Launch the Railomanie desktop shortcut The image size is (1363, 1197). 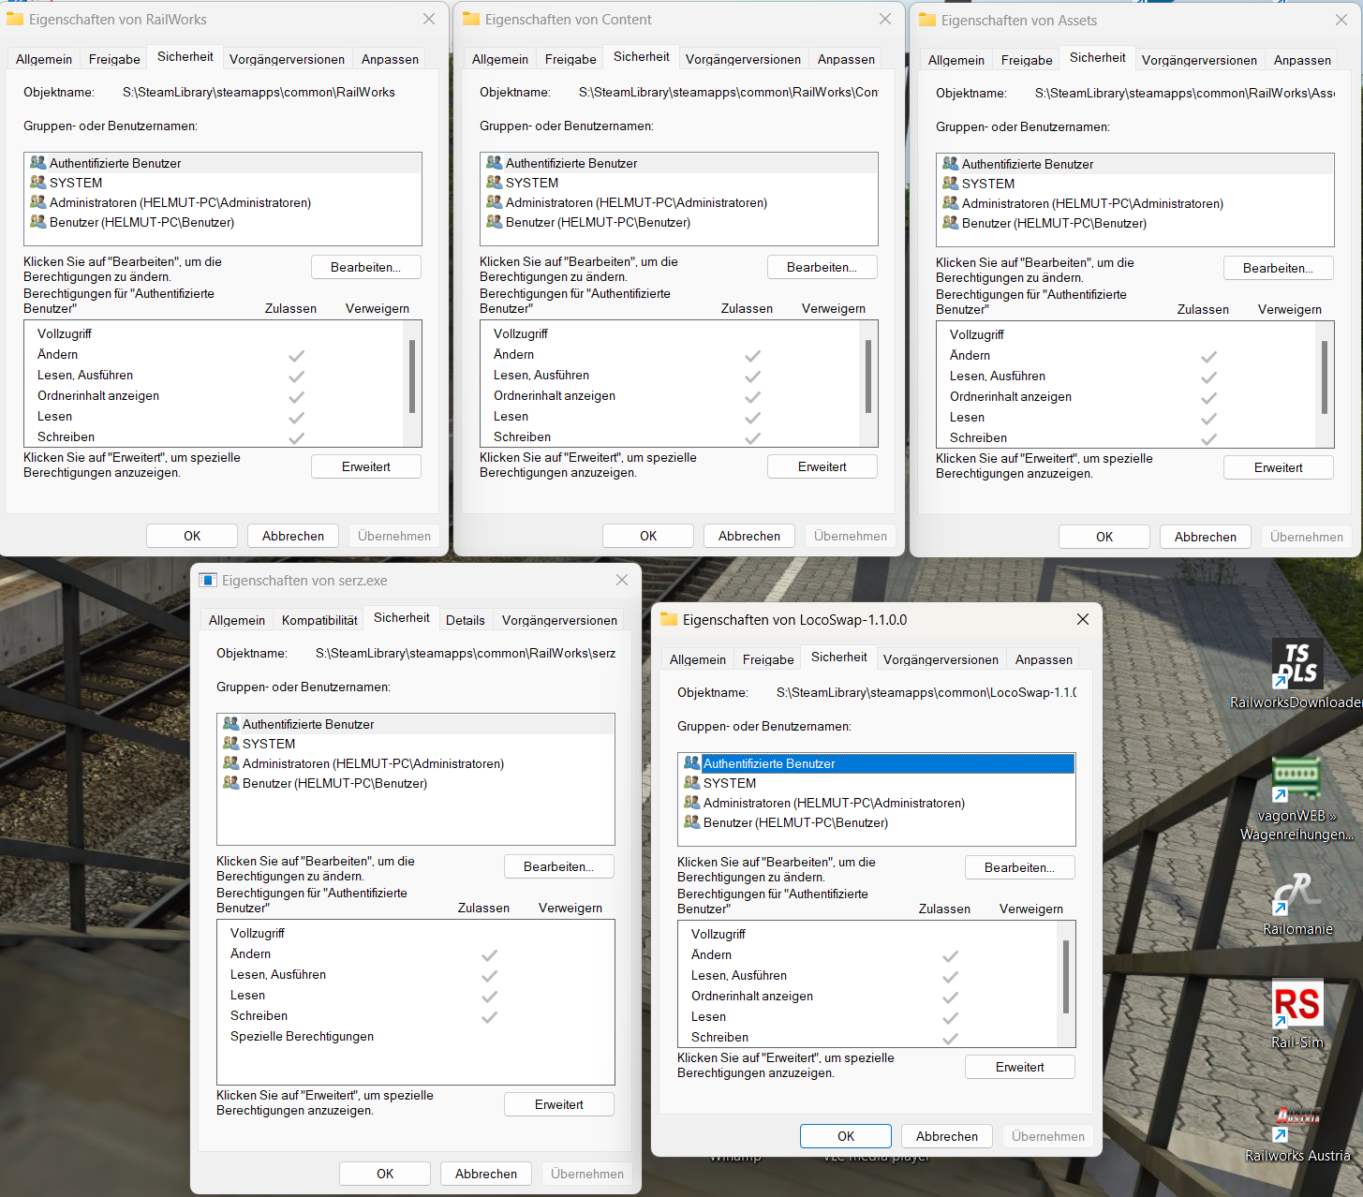coord(1296,894)
